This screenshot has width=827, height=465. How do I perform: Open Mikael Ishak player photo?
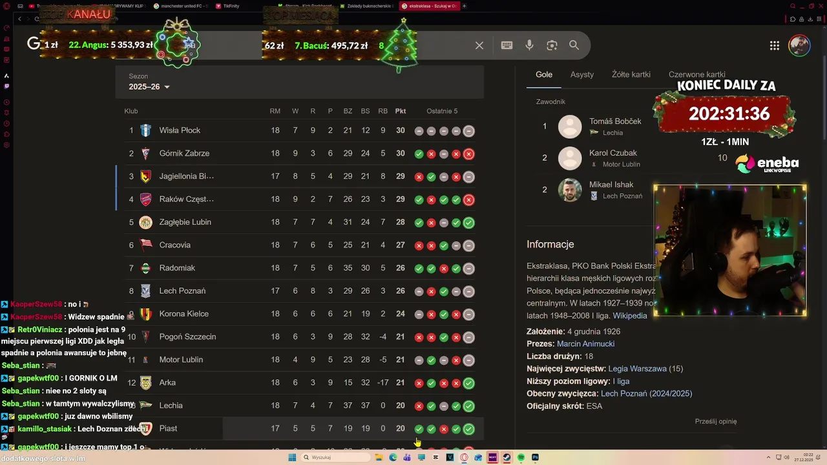coord(570,190)
